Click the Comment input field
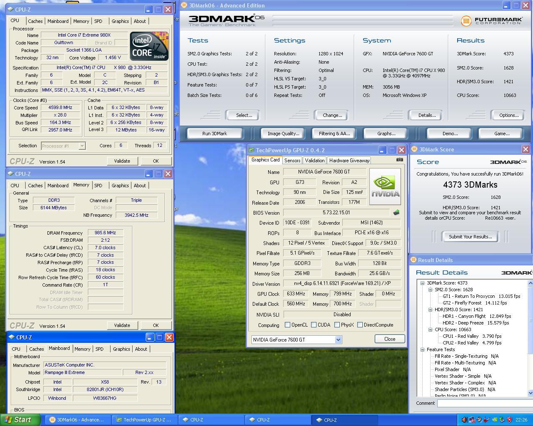533x426 pixels. tap(485, 403)
